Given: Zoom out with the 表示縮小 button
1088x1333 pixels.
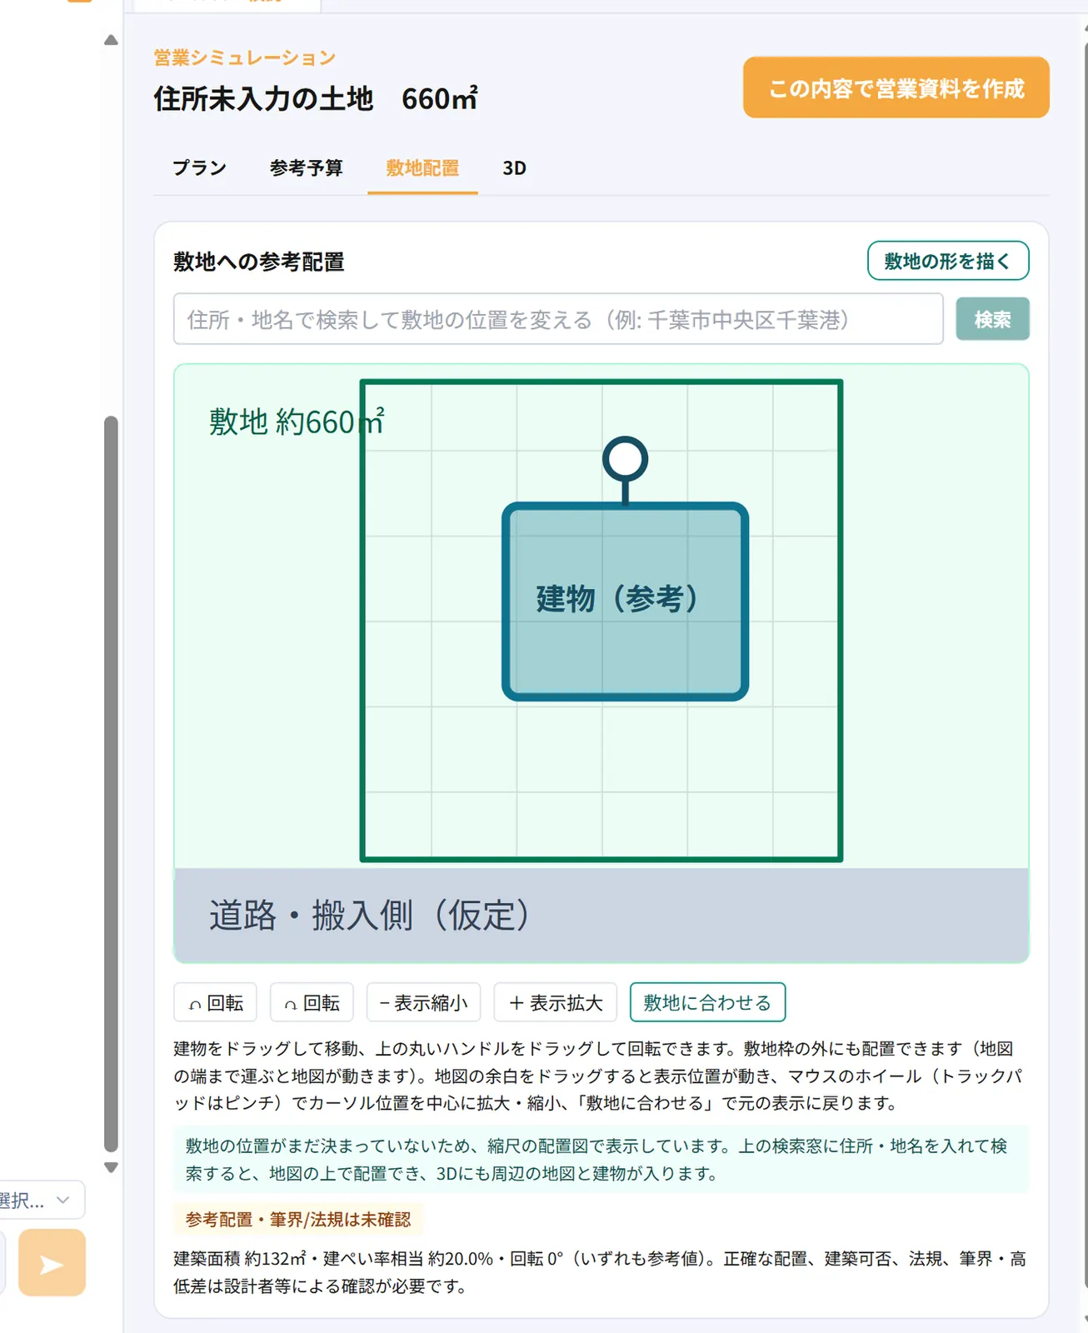Looking at the screenshot, I should click(423, 1002).
